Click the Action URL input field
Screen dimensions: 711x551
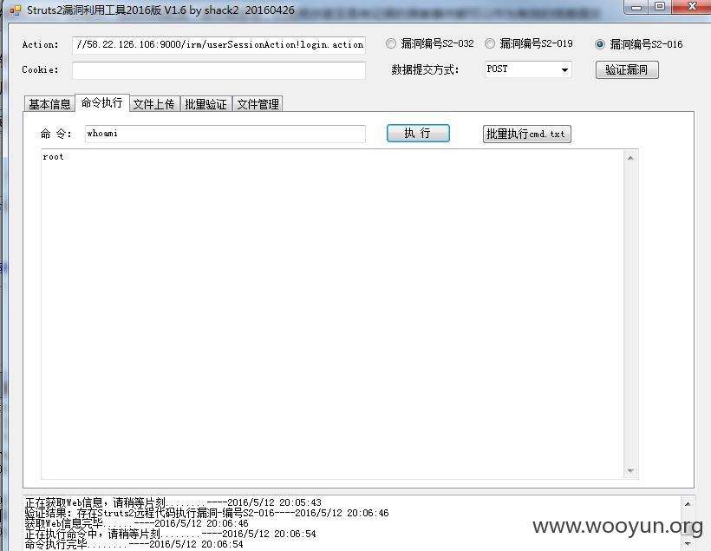219,45
